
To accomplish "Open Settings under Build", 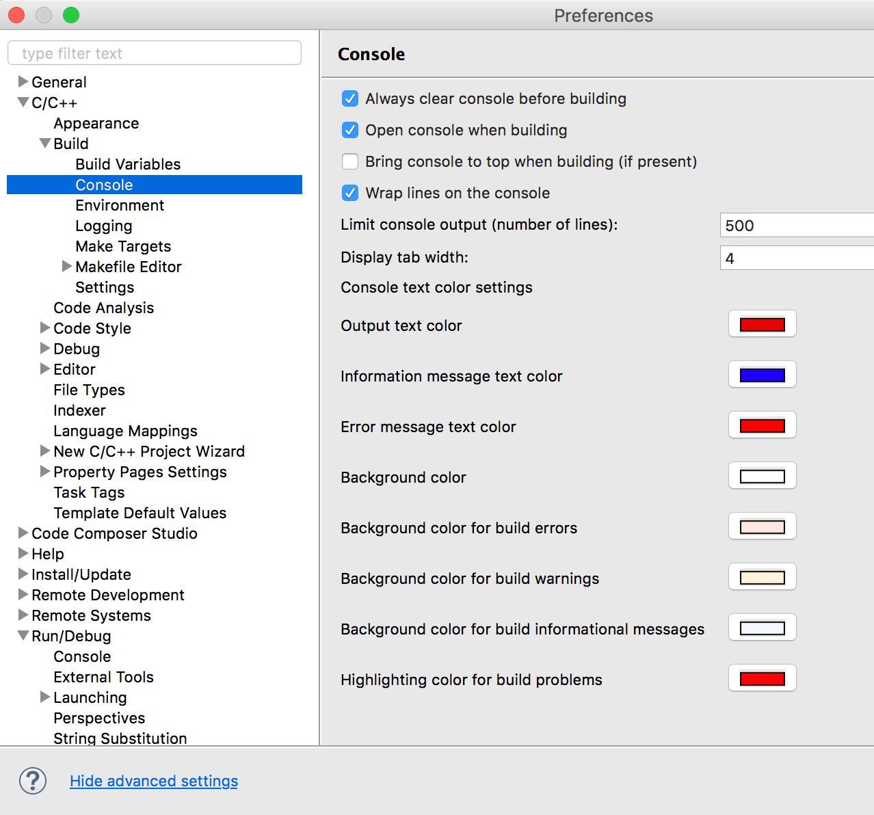I will coord(105,287).
